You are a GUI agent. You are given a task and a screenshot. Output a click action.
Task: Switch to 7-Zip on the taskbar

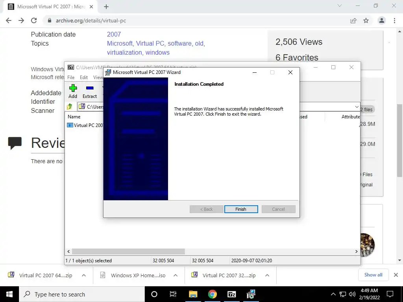click(231, 294)
